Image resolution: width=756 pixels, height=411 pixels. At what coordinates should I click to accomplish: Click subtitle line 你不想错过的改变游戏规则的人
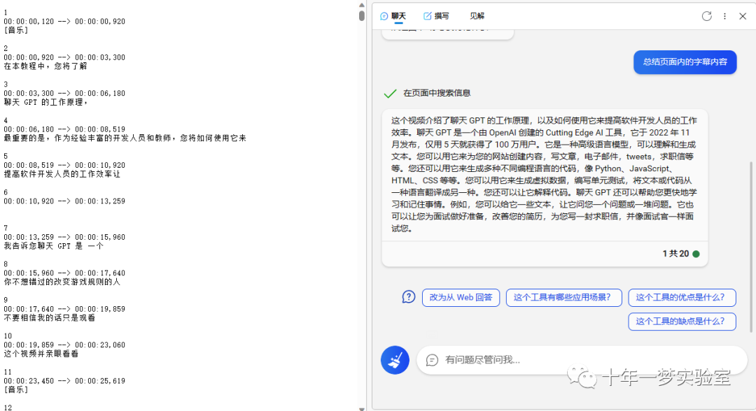click(x=62, y=282)
